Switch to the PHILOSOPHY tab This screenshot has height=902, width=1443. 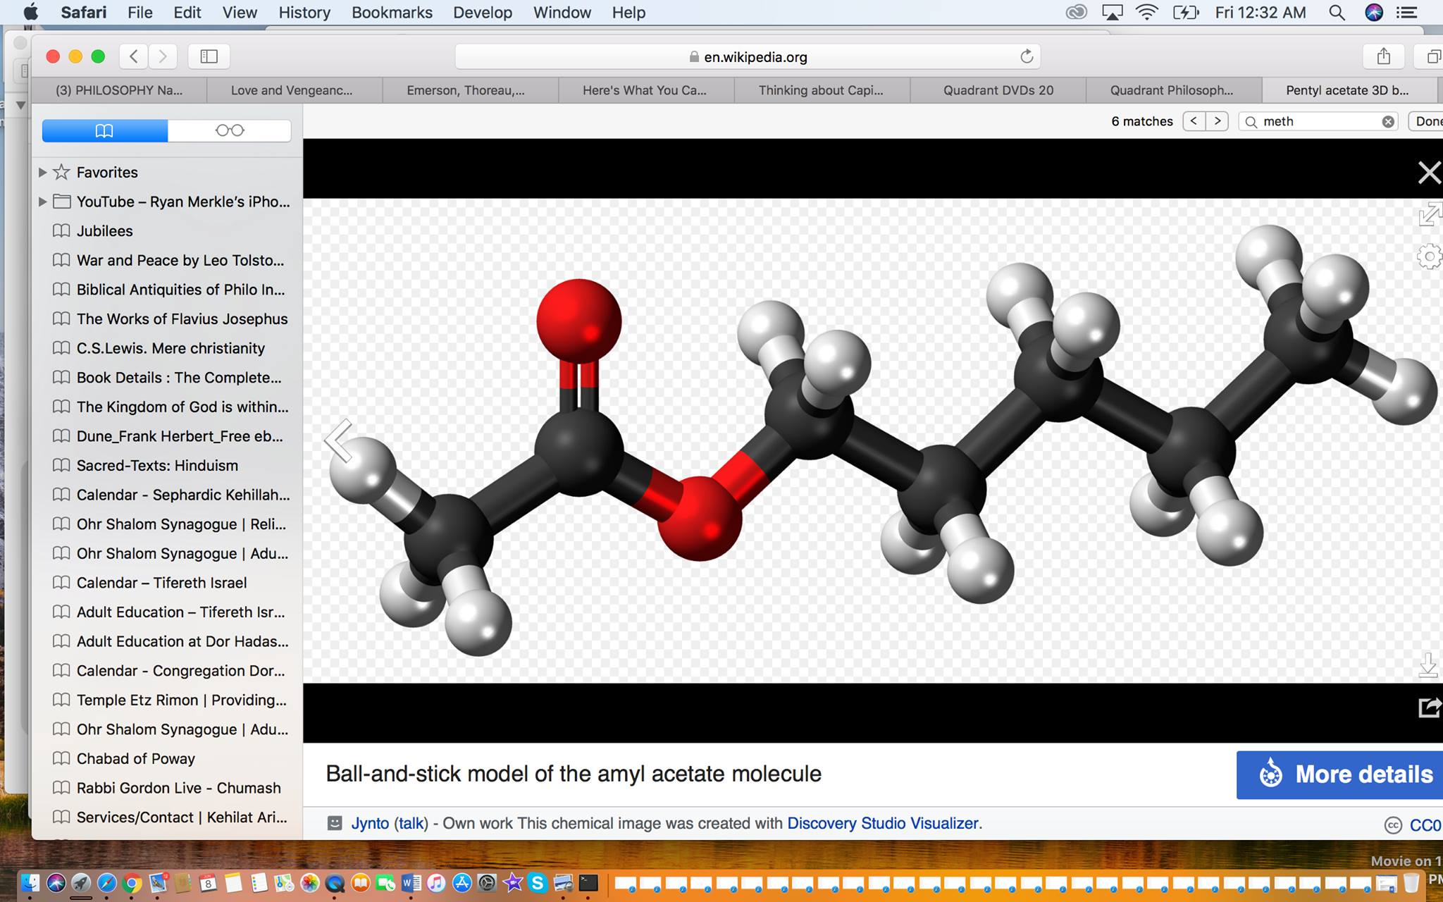[119, 90]
